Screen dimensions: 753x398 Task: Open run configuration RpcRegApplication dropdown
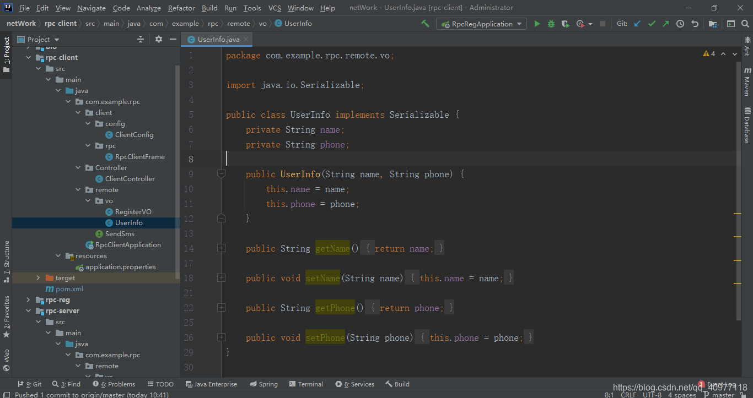[x=481, y=24]
